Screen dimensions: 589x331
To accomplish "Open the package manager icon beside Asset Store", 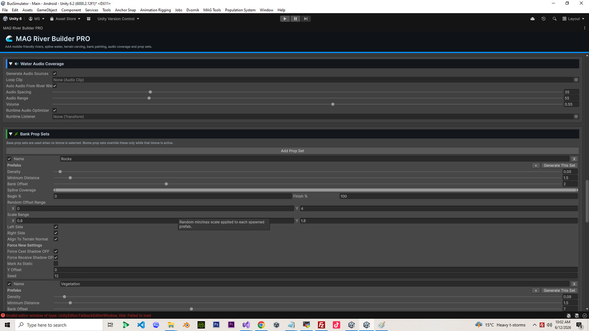I will [x=88, y=19].
